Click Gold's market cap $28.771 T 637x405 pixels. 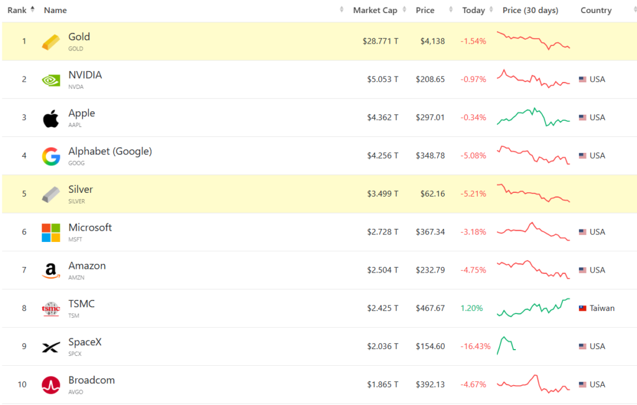(380, 41)
